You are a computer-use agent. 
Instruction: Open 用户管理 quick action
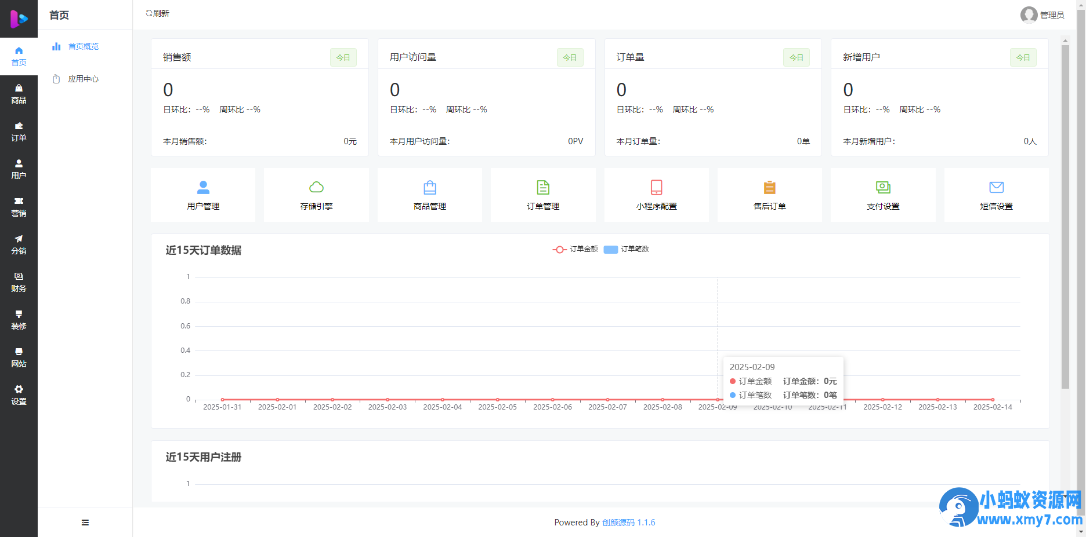pos(202,195)
